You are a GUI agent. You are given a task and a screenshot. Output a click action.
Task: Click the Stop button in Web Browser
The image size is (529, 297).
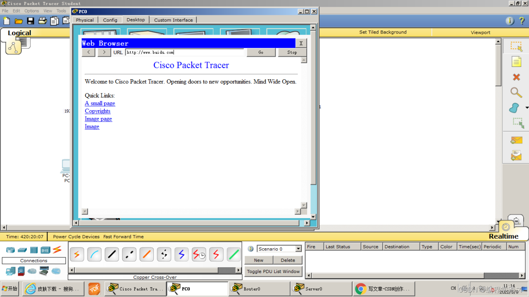[292, 52]
